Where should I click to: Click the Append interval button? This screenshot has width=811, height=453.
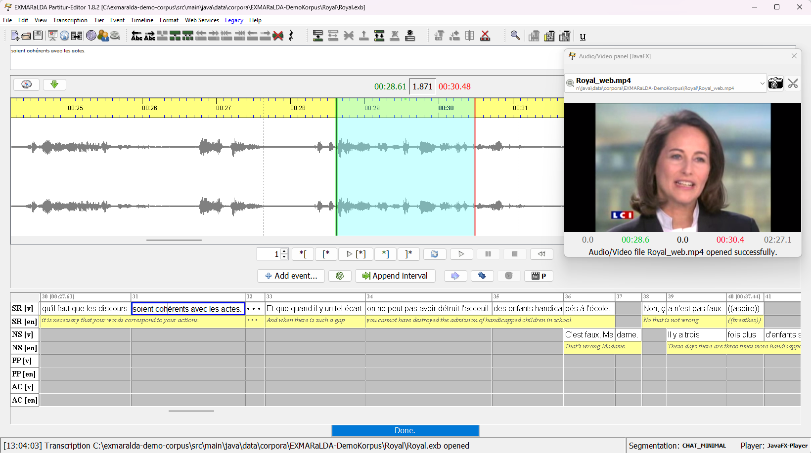pos(395,276)
